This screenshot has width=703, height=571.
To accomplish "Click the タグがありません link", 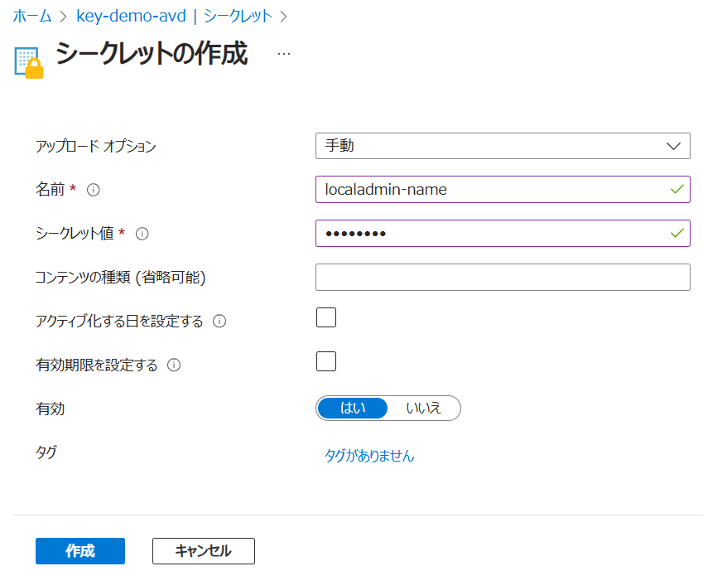I will coord(369,456).
